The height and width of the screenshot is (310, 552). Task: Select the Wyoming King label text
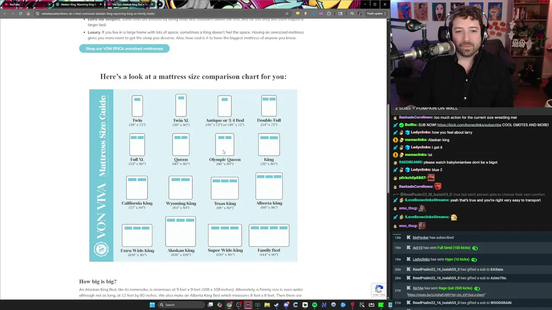pyautogui.click(x=181, y=203)
